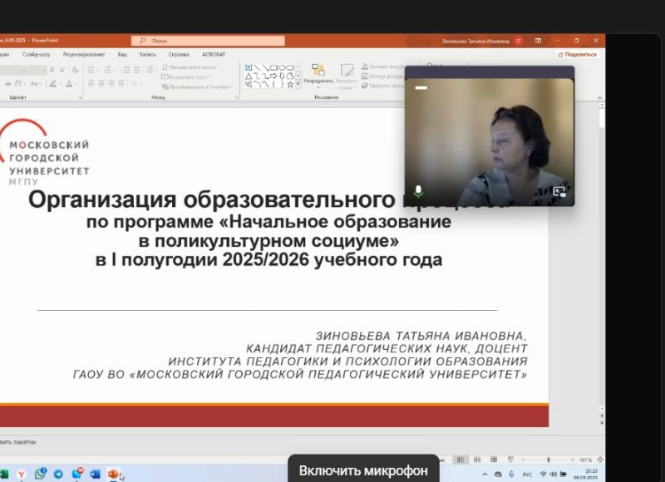This screenshot has height=482, width=665.
Task: Open WhatsApp from the taskbar
Action: tap(40, 474)
